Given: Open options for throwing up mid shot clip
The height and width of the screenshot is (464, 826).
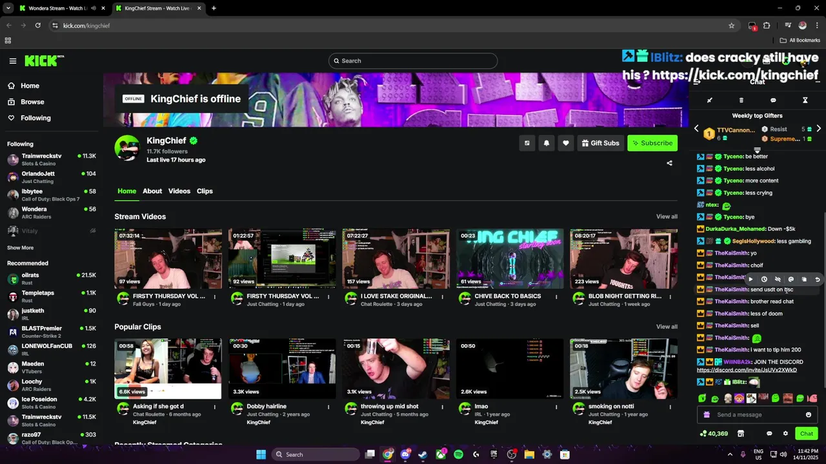Looking at the screenshot, I should point(443,407).
